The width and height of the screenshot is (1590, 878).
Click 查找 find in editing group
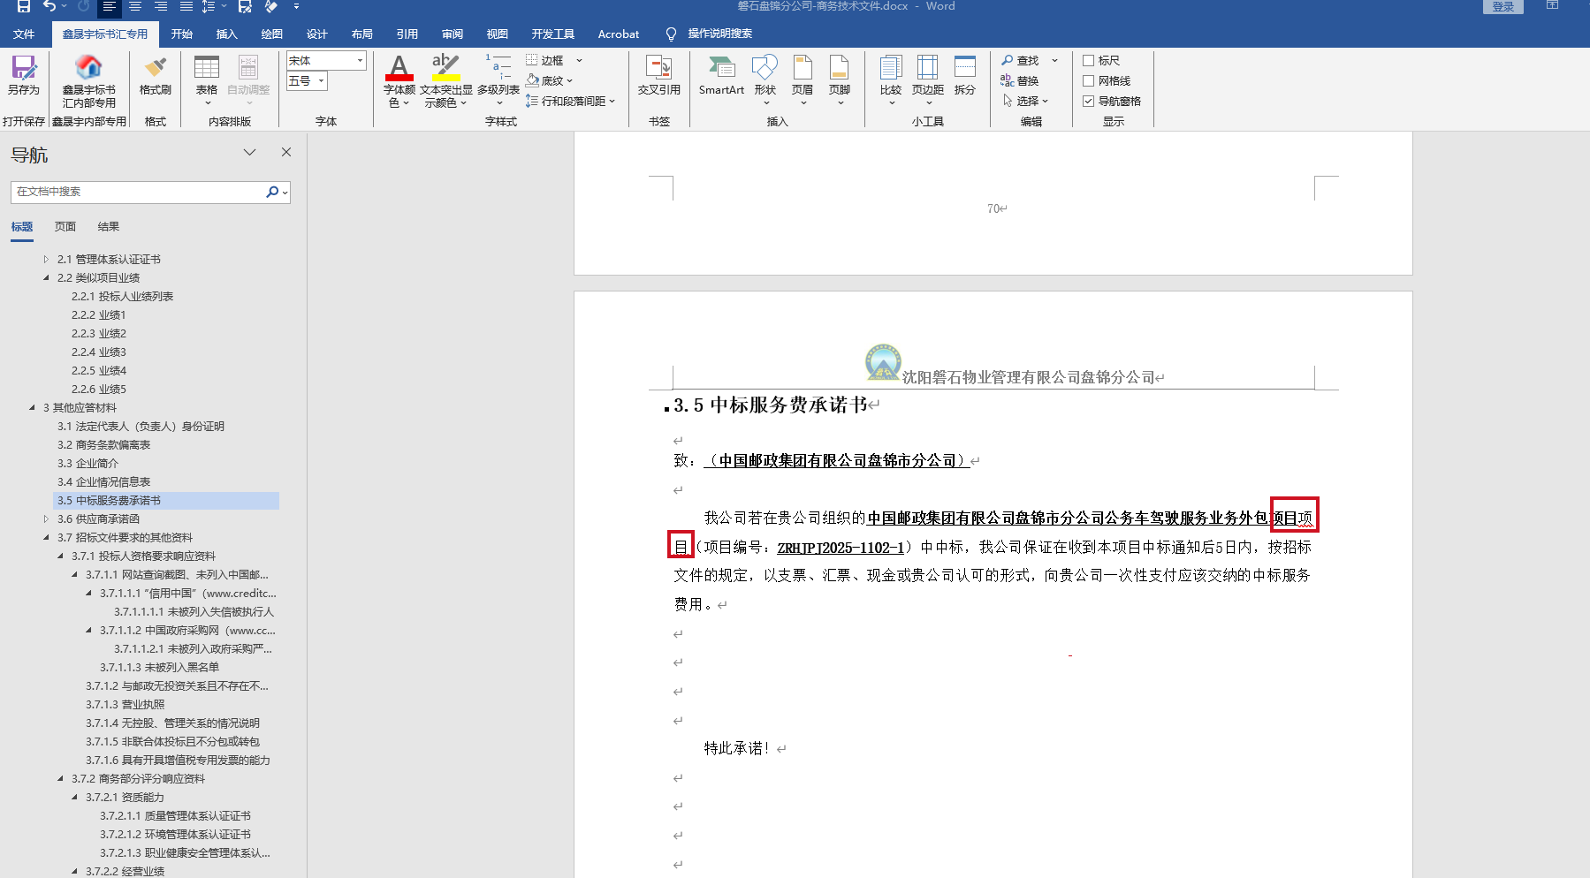click(x=1021, y=61)
